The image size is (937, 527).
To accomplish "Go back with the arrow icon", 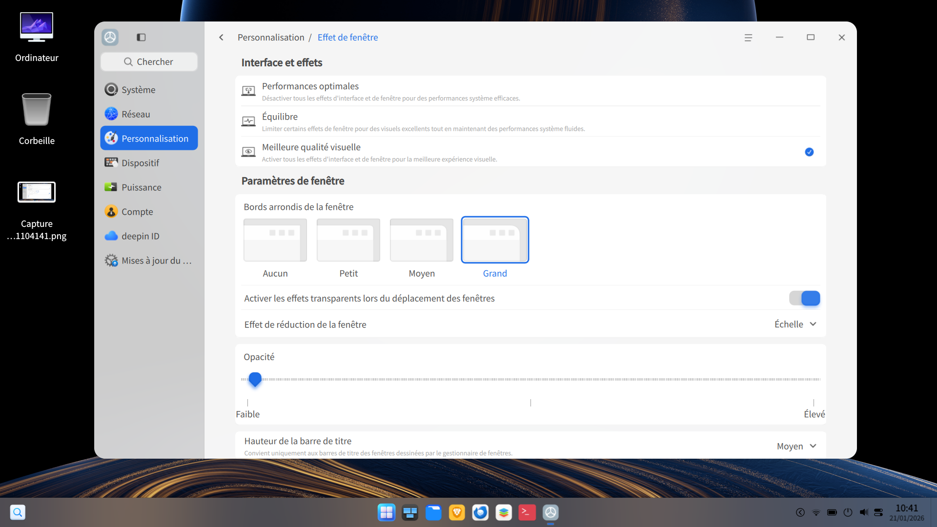I will point(221,38).
